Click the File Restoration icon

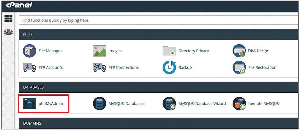click(x=239, y=67)
